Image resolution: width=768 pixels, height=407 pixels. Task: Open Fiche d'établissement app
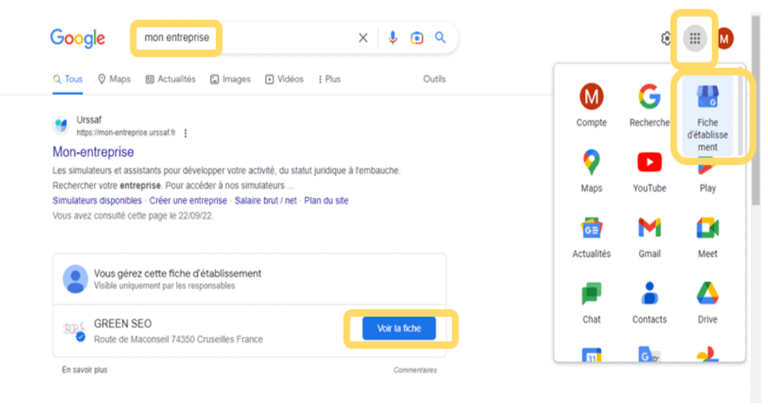tap(707, 117)
